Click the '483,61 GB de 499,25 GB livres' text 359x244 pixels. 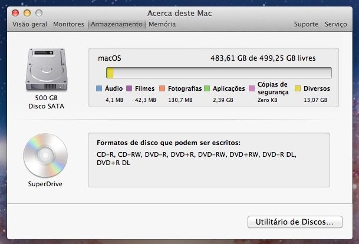[263, 58]
